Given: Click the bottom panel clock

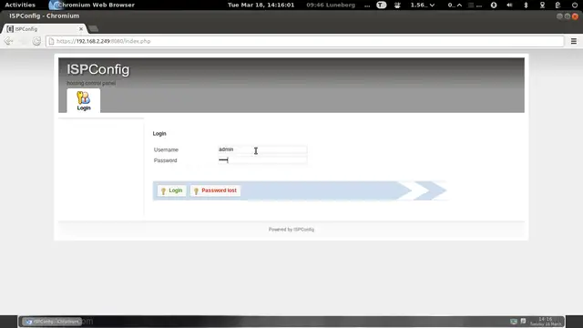Looking at the screenshot, I should coord(546,322).
